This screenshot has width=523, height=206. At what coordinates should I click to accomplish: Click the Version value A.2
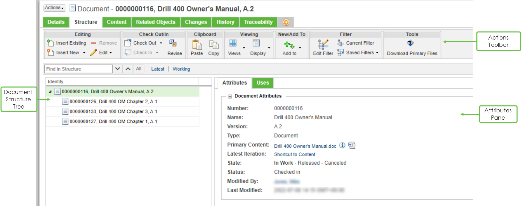[x=278, y=127]
